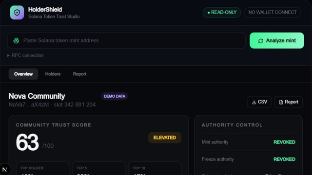312x175 pixels.
Task: Click the Solana Token Trust Studio subtitle
Action: click(x=54, y=17)
